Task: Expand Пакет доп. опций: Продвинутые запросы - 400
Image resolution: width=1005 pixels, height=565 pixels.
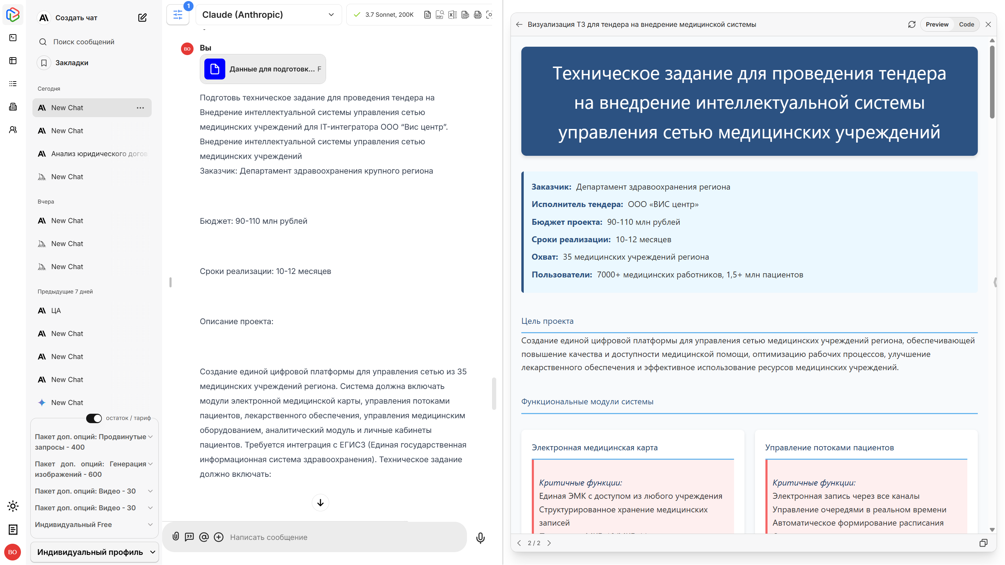Action: click(x=94, y=442)
